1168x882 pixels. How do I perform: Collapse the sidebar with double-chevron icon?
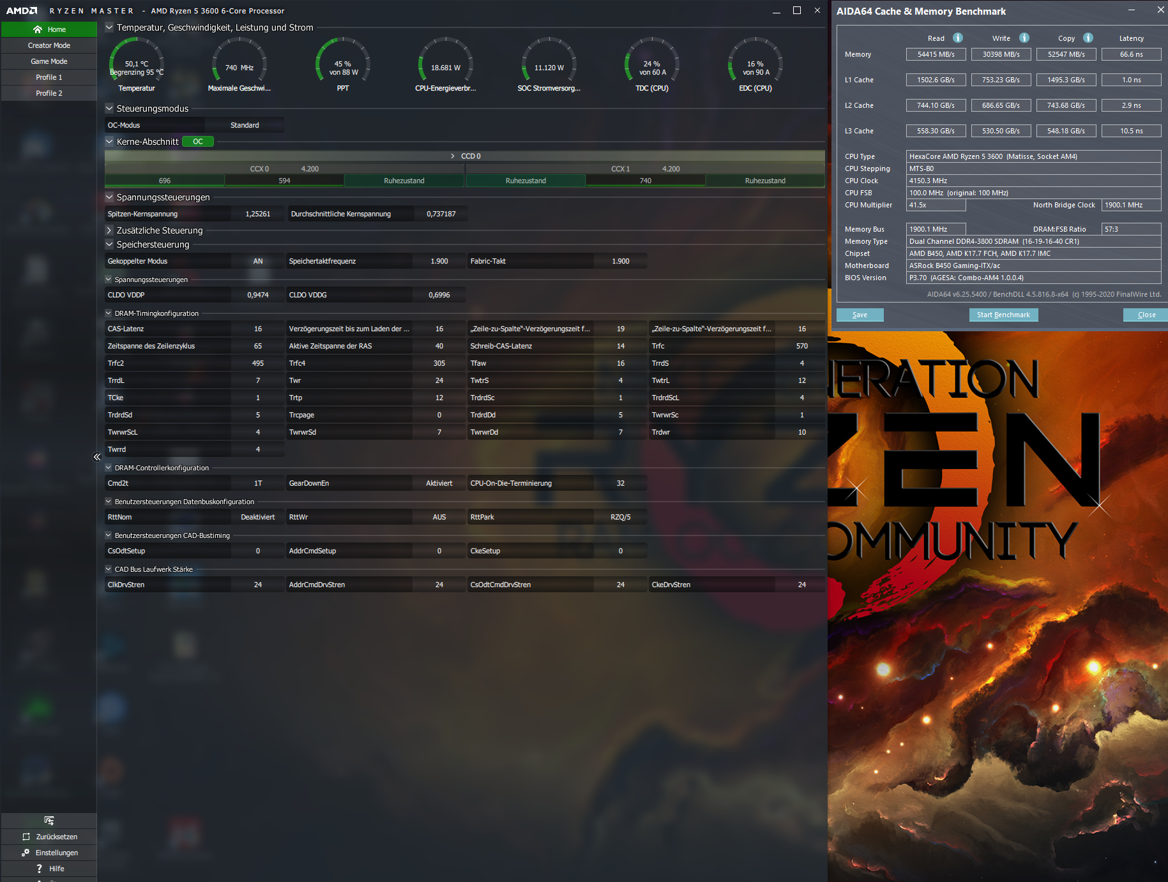coord(97,457)
